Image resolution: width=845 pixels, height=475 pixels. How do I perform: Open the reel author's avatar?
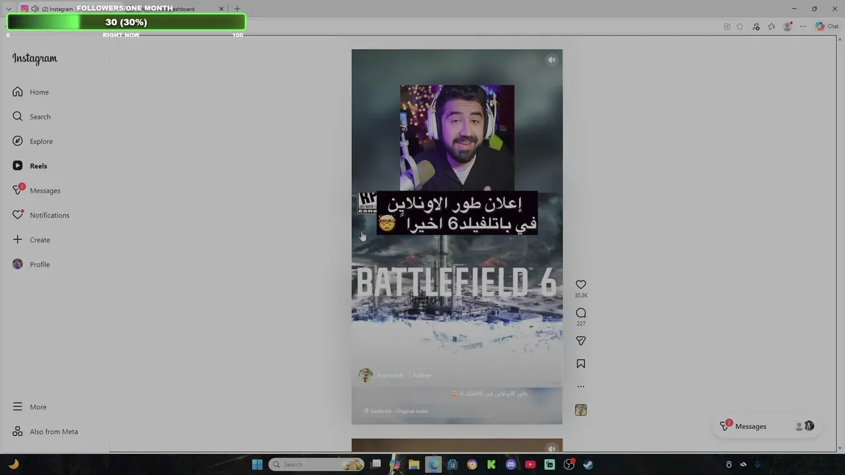click(365, 375)
